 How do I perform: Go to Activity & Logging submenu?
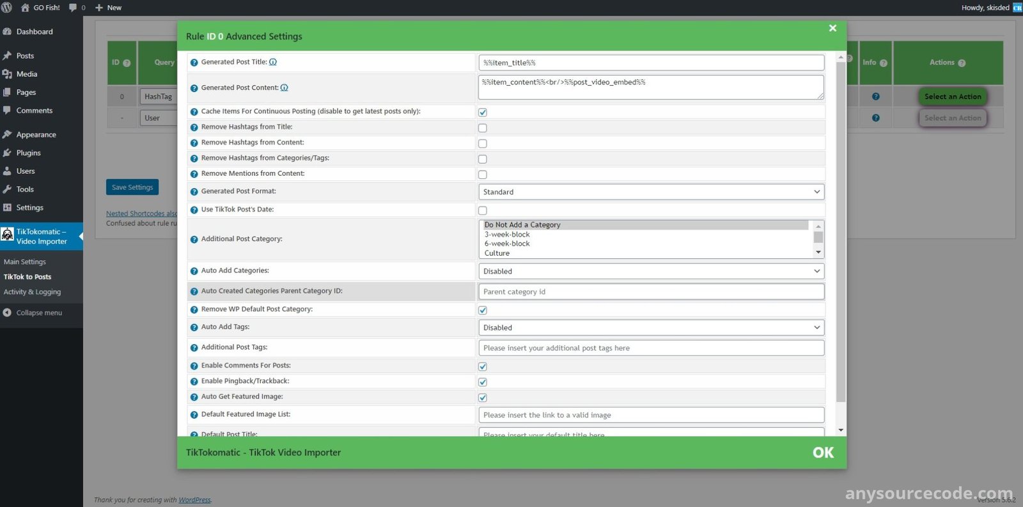pyautogui.click(x=32, y=292)
